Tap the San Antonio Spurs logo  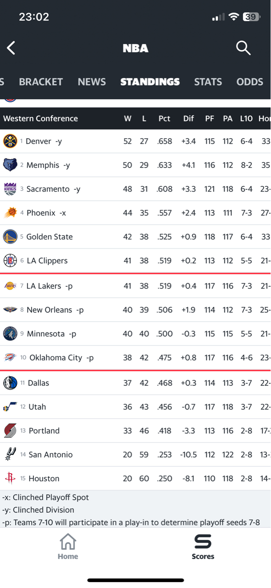point(10,454)
